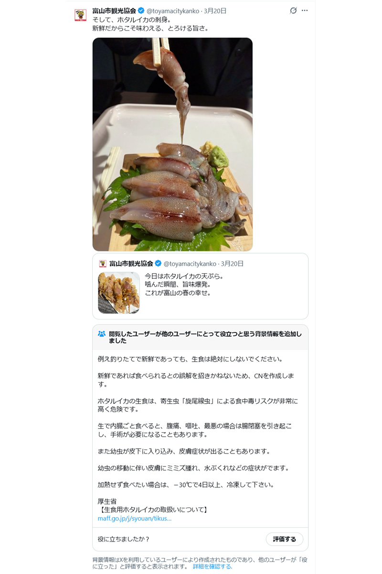Open the maff.go.jp source link

tap(135, 518)
